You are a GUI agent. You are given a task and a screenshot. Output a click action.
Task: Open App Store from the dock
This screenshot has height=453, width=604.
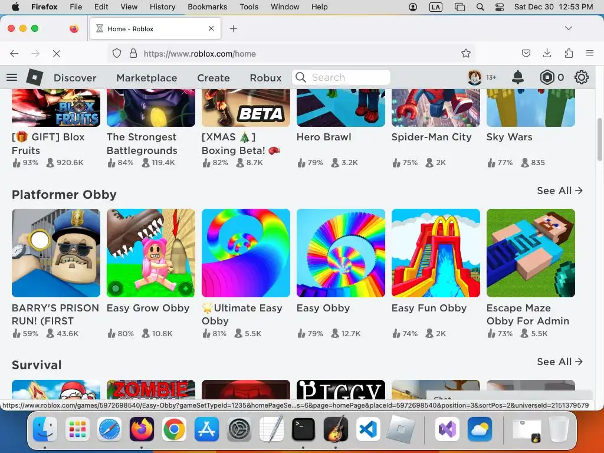(x=207, y=429)
